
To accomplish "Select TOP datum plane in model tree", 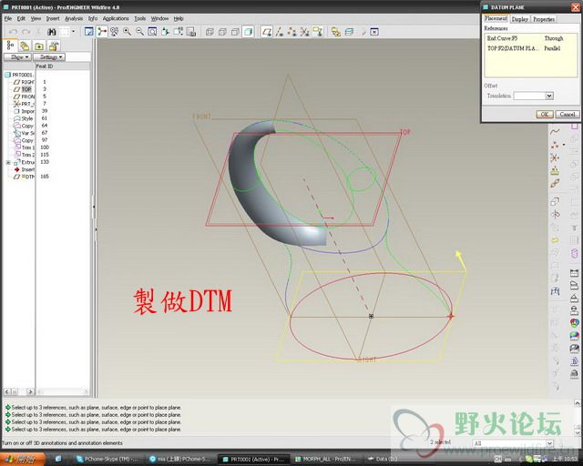I will point(23,89).
